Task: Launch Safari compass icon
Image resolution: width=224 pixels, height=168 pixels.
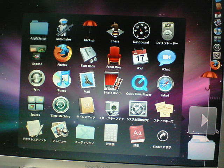Action: click(x=165, y=84)
